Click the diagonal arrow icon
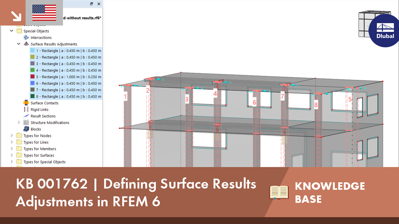 point(16,16)
